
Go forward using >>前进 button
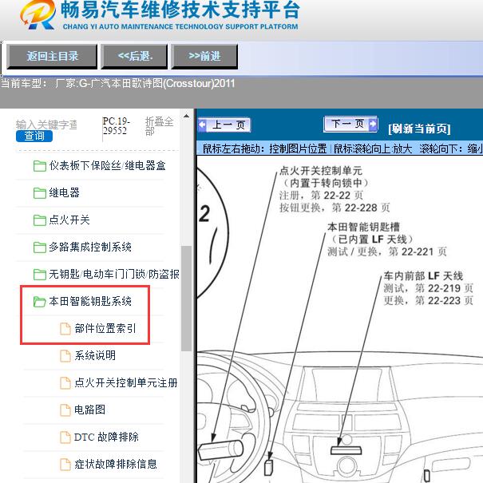coord(204,56)
